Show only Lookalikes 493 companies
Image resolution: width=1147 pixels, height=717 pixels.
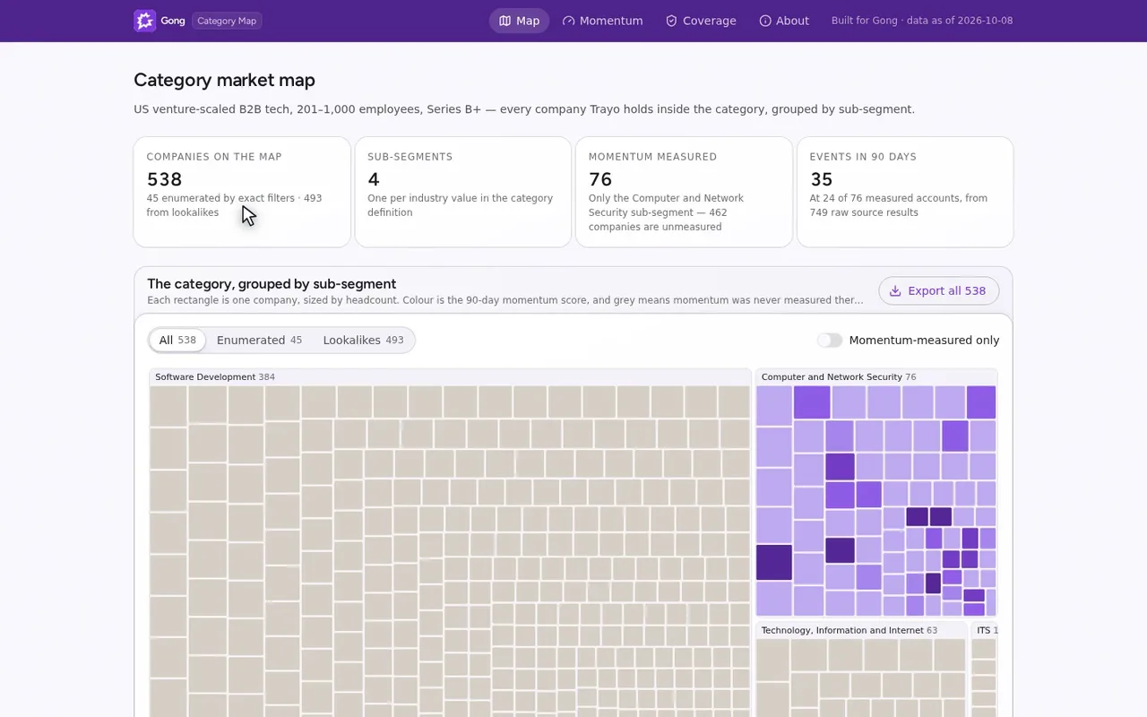pyautogui.click(x=363, y=341)
